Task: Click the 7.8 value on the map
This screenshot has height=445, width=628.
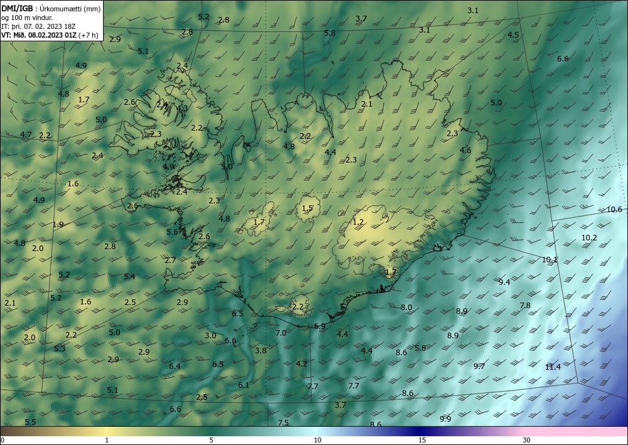Action: click(x=525, y=305)
